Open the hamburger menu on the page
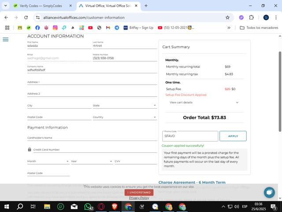The image size is (282, 212). (6, 39)
